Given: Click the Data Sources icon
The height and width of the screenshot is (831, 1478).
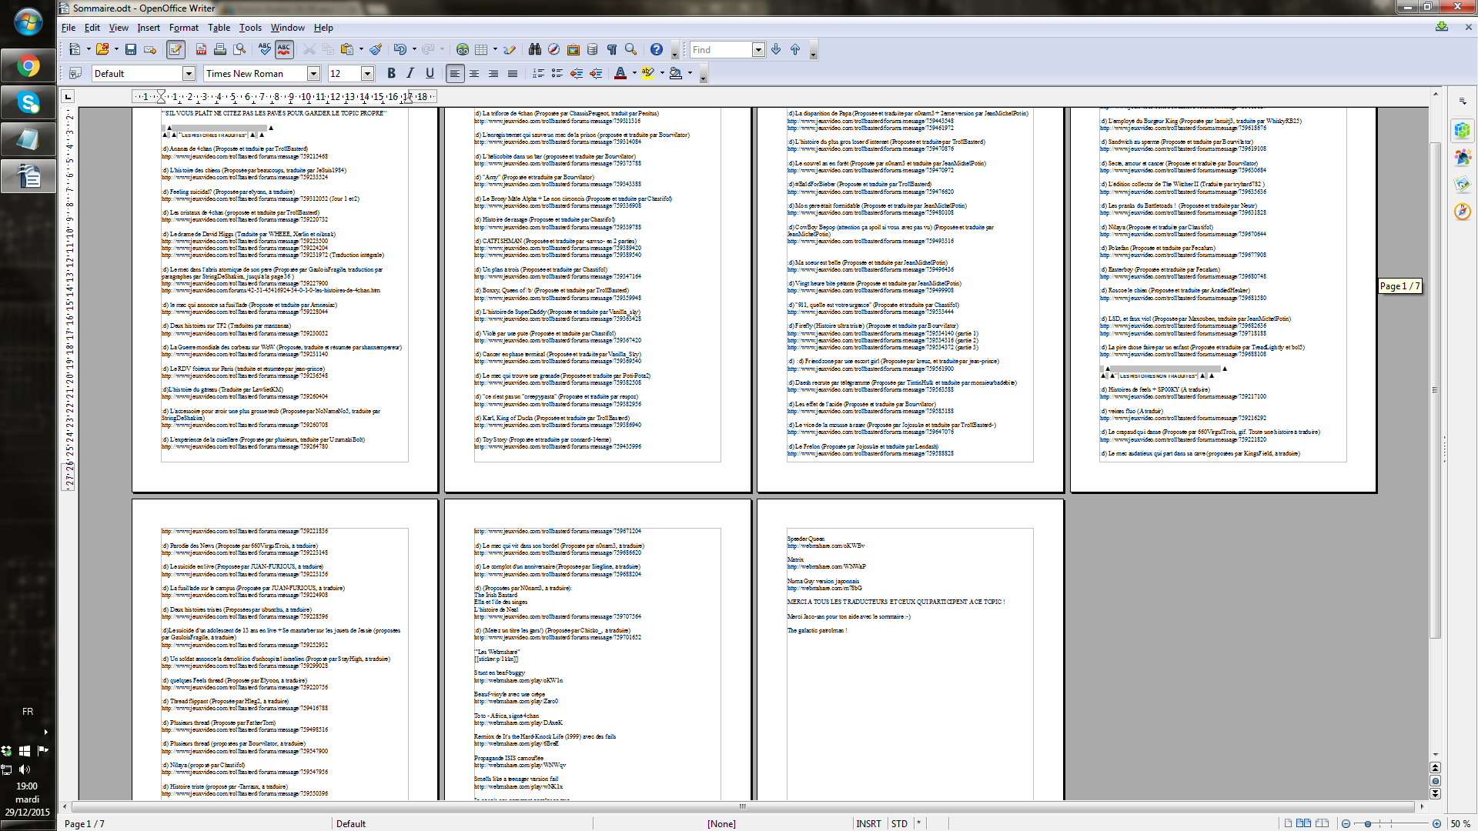Looking at the screenshot, I should point(592,49).
